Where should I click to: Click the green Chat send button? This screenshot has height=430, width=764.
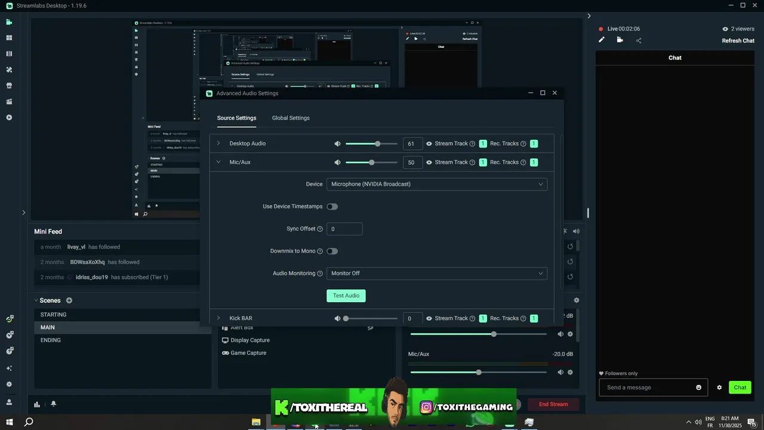(x=740, y=388)
